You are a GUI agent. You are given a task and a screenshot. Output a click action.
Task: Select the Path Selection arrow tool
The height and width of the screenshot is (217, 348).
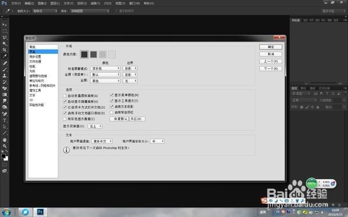[5, 127]
